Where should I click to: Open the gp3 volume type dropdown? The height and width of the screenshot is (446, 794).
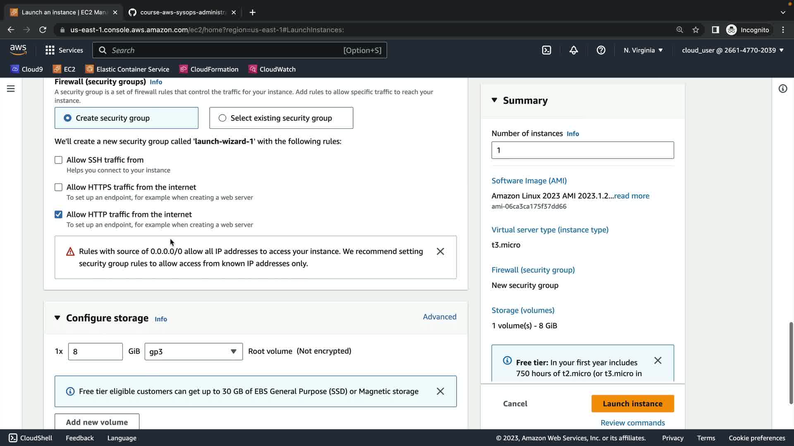pos(193,351)
